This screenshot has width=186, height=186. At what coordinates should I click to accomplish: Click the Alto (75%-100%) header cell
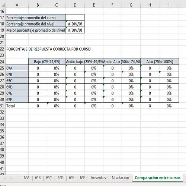(160, 62)
